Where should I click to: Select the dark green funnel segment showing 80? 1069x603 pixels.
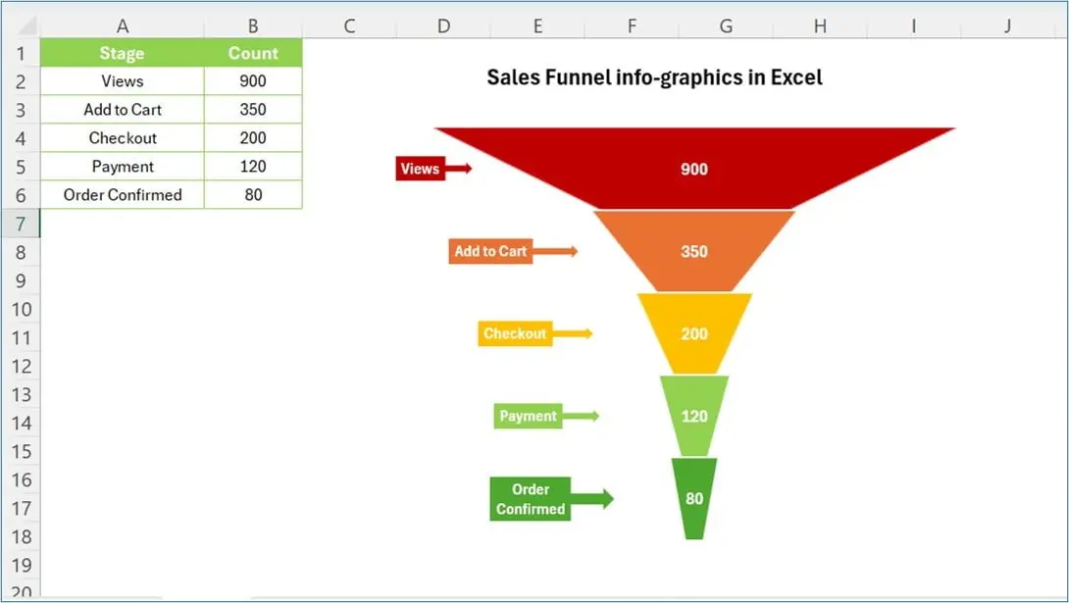pyautogui.click(x=694, y=499)
